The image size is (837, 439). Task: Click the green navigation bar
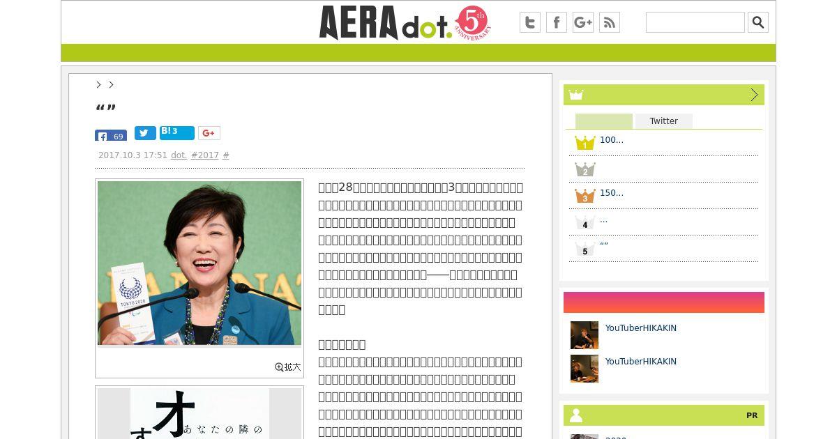418,53
